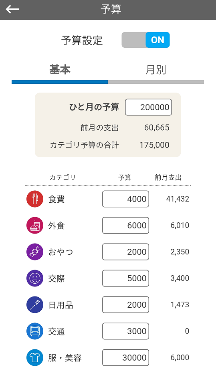This screenshot has height=373, width=216.
Task: Select the 食費 fork and knife icon
Action: (35, 199)
